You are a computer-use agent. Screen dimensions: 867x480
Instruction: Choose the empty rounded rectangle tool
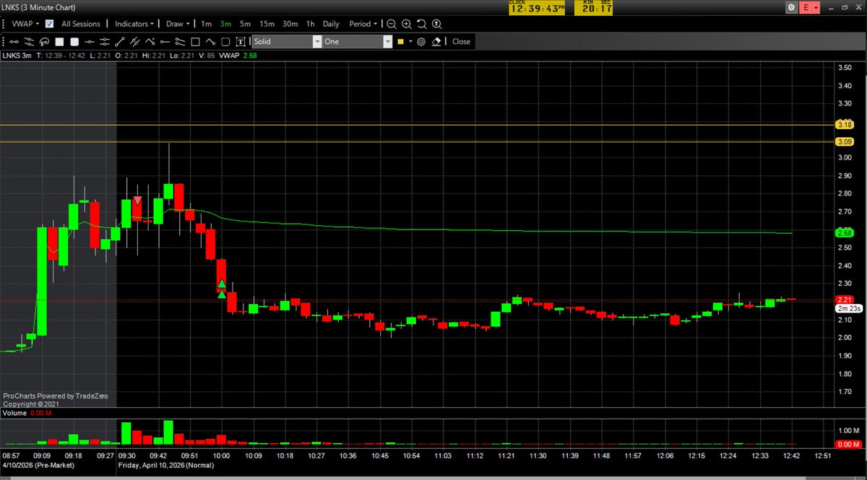225,41
